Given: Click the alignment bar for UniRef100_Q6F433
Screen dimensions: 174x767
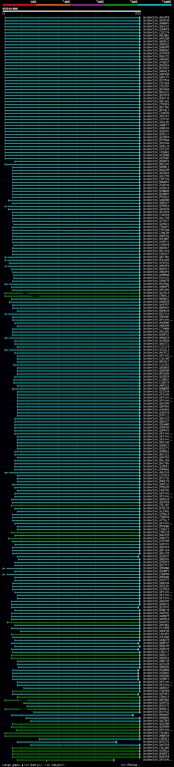Looking at the screenshot, I should (x=78, y=419).
